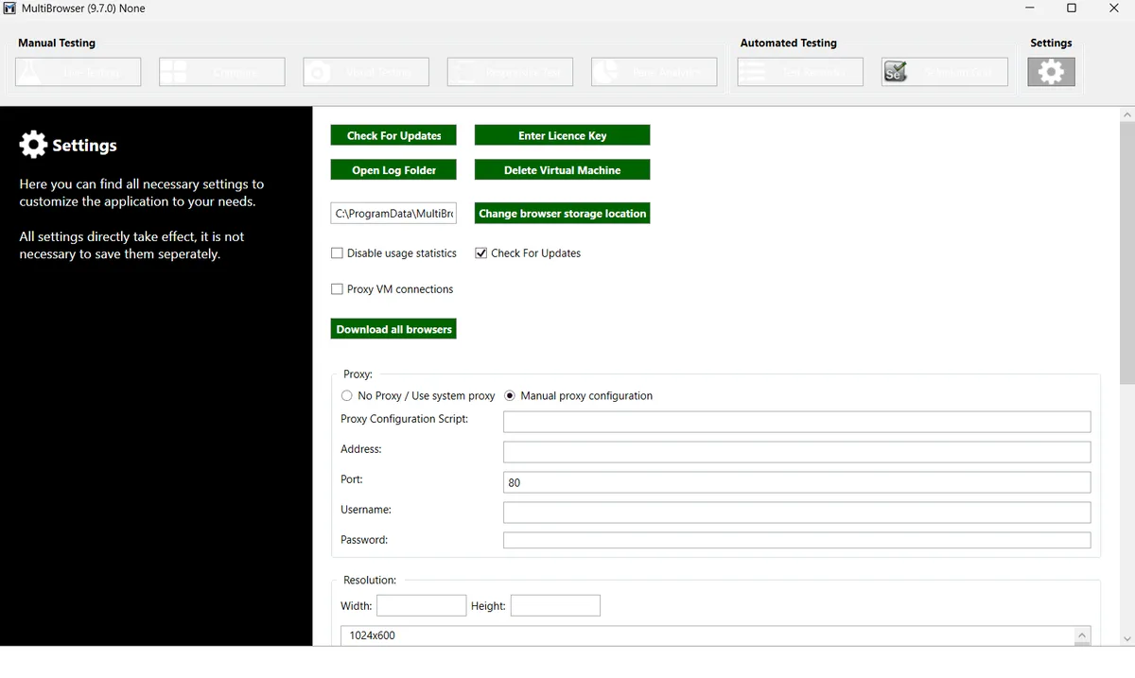The image size is (1135, 678).
Task: Click the main scrollbar up arrow
Action: [x=1126, y=114]
